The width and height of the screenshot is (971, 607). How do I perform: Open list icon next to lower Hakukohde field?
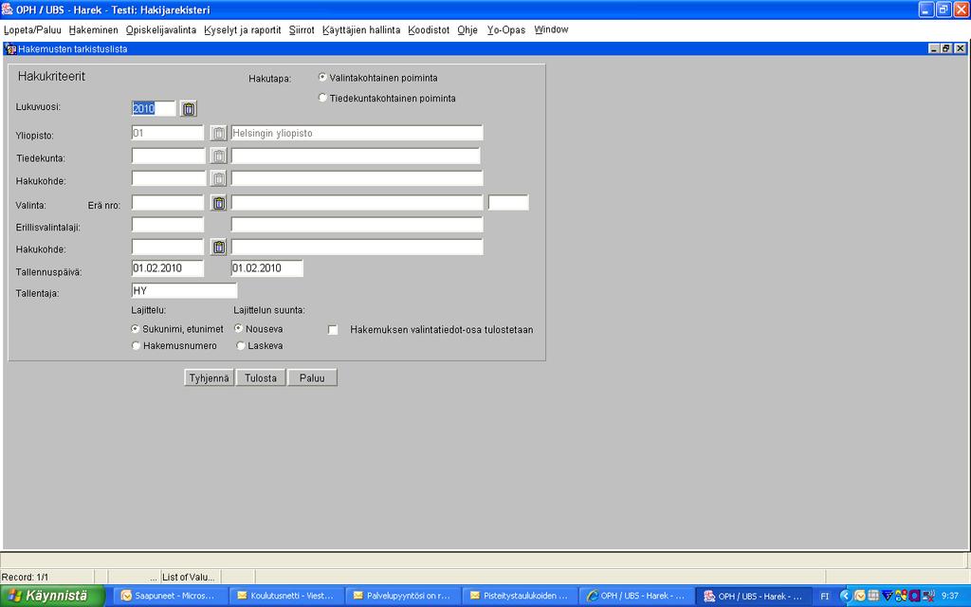(x=219, y=248)
